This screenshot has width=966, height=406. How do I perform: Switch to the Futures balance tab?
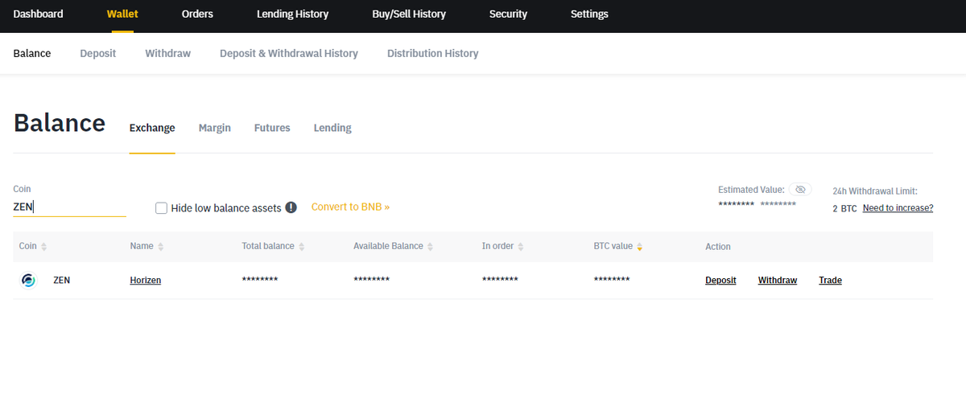pos(272,128)
